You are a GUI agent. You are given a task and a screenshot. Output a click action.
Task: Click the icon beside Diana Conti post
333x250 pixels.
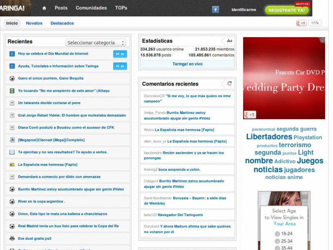[12, 127]
